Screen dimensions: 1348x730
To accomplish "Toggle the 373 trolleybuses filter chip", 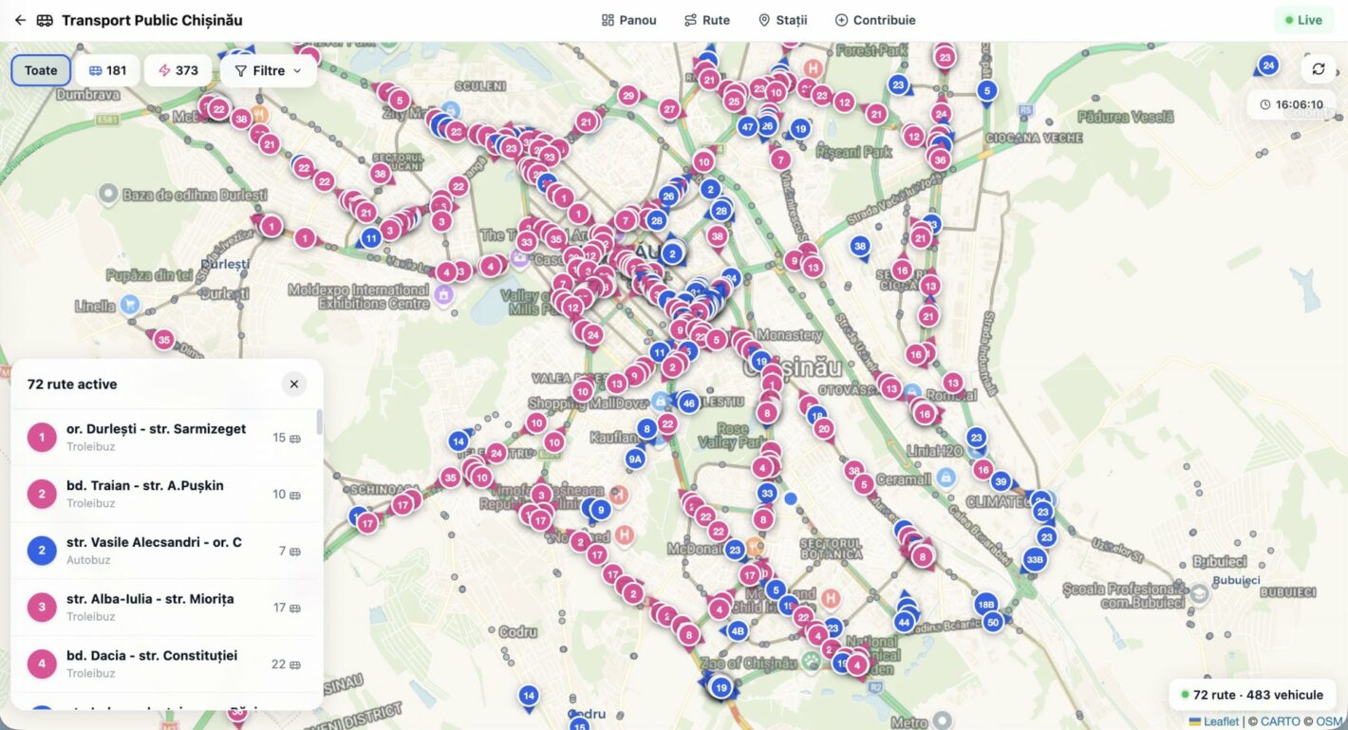I will [178, 70].
